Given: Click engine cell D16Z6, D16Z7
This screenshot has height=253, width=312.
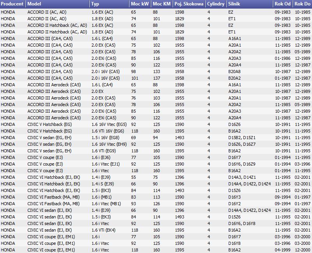Looking at the screenshot, I should (x=242, y=144).
